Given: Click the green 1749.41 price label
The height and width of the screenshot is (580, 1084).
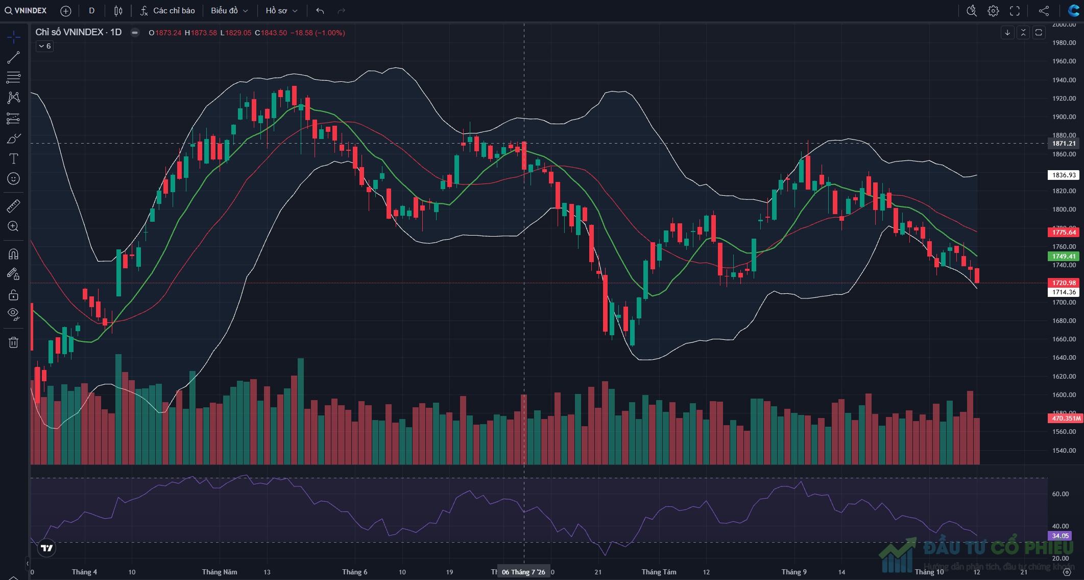Looking at the screenshot, I should pos(1064,257).
